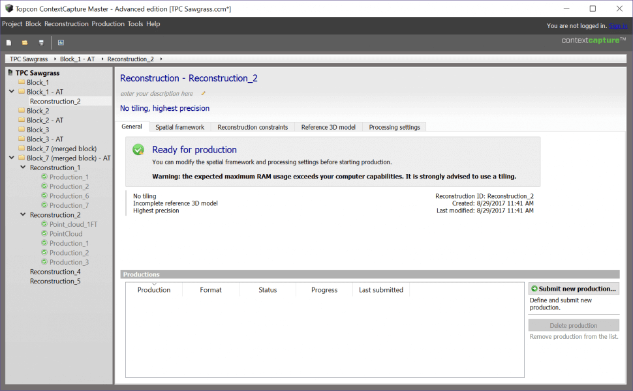This screenshot has height=391, width=633.
Task: Select Reconstruction_5 in the project tree
Action: (x=55, y=281)
